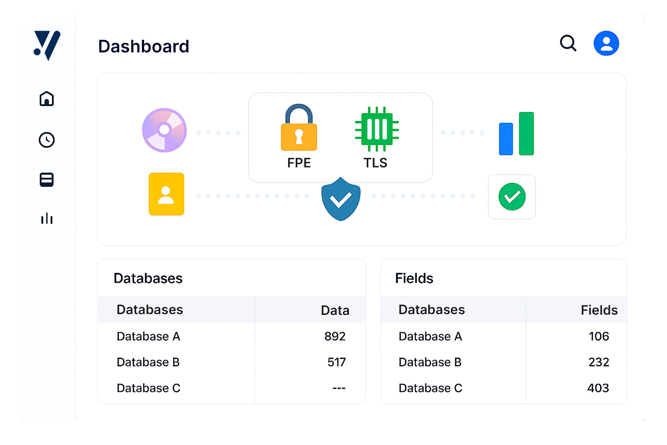Viewport: 667px width, 445px height.
Task: Click the Fields column header
Action: [599, 310]
